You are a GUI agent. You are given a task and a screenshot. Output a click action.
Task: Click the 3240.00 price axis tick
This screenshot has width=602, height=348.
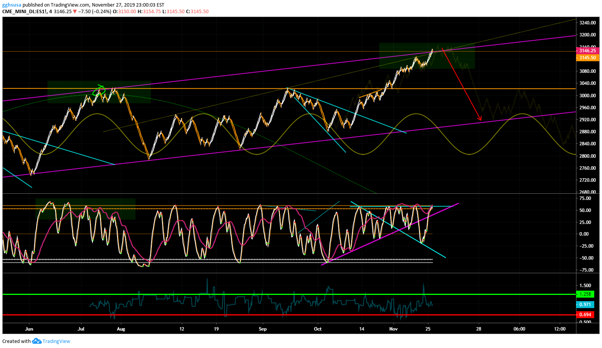click(588, 23)
